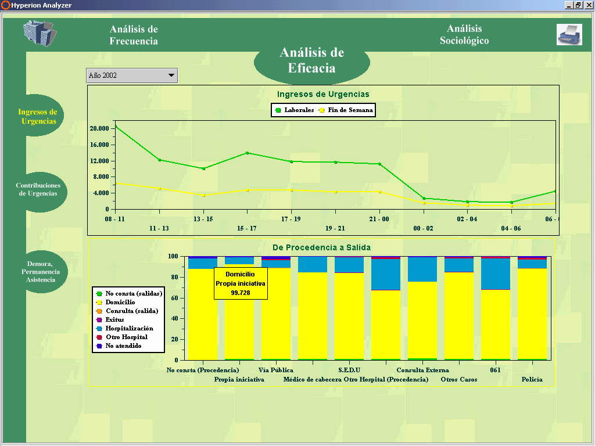Select Ingresos de Urgencias side button

point(38,116)
